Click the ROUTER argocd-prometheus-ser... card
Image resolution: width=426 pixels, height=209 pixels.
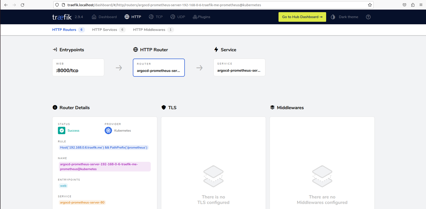coord(159,68)
